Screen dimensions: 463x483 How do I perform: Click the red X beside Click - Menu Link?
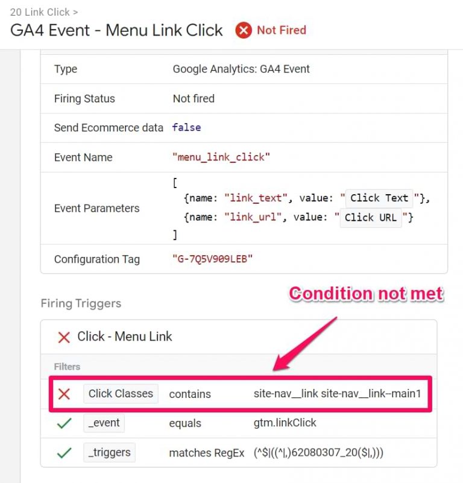pyautogui.click(x=63, y=338)
